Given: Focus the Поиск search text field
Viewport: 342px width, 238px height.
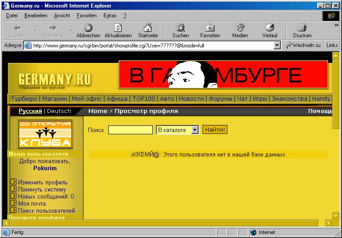Looking at the screenshot, I should pyautogui.click(x=131, y=130).
